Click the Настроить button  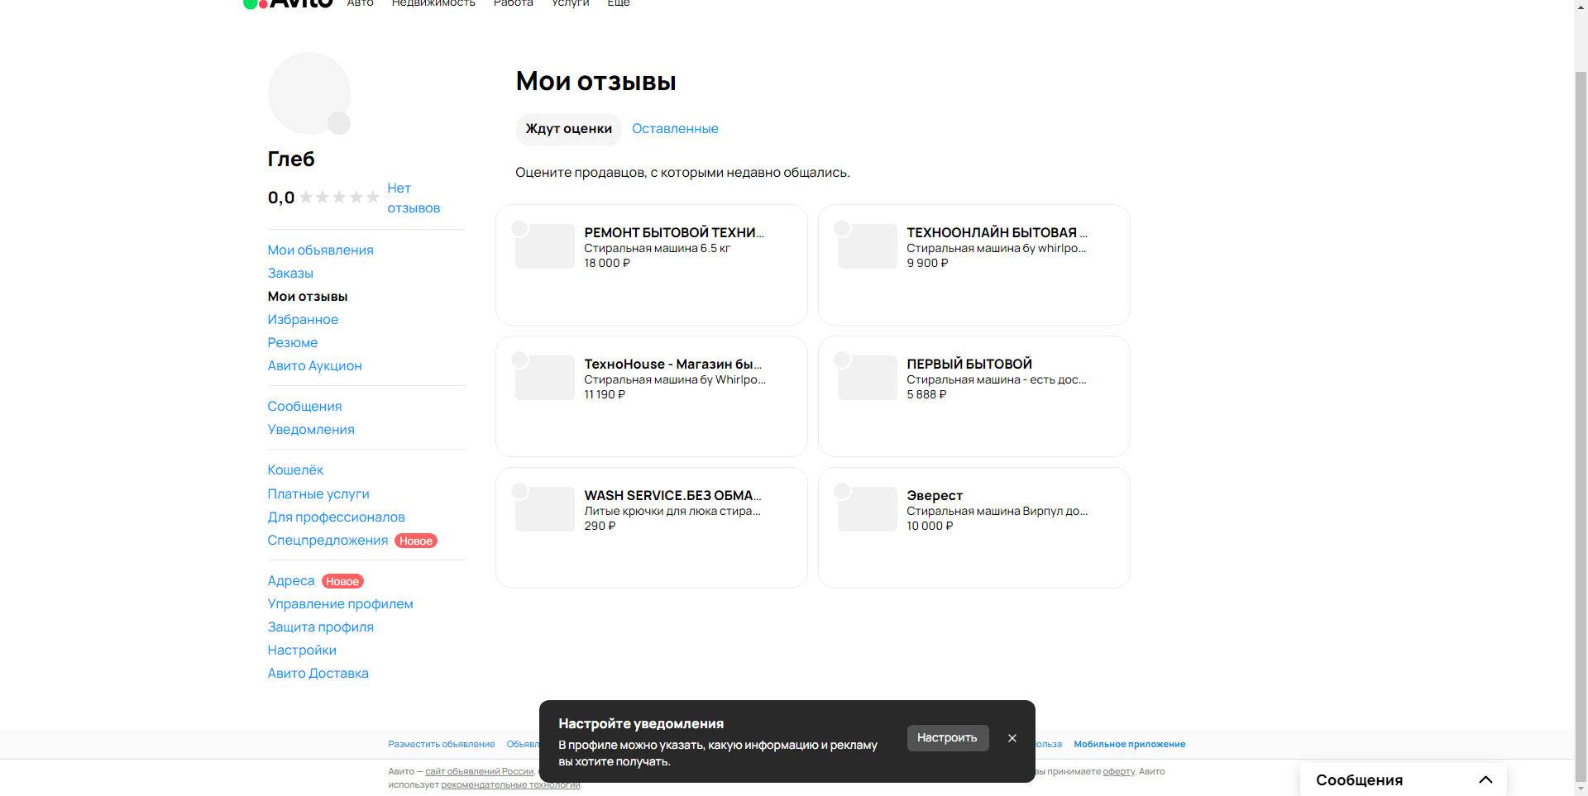pos(948,738)
